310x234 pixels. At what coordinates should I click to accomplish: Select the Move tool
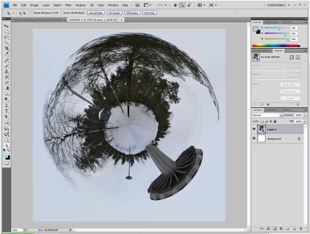pos(6,26)
